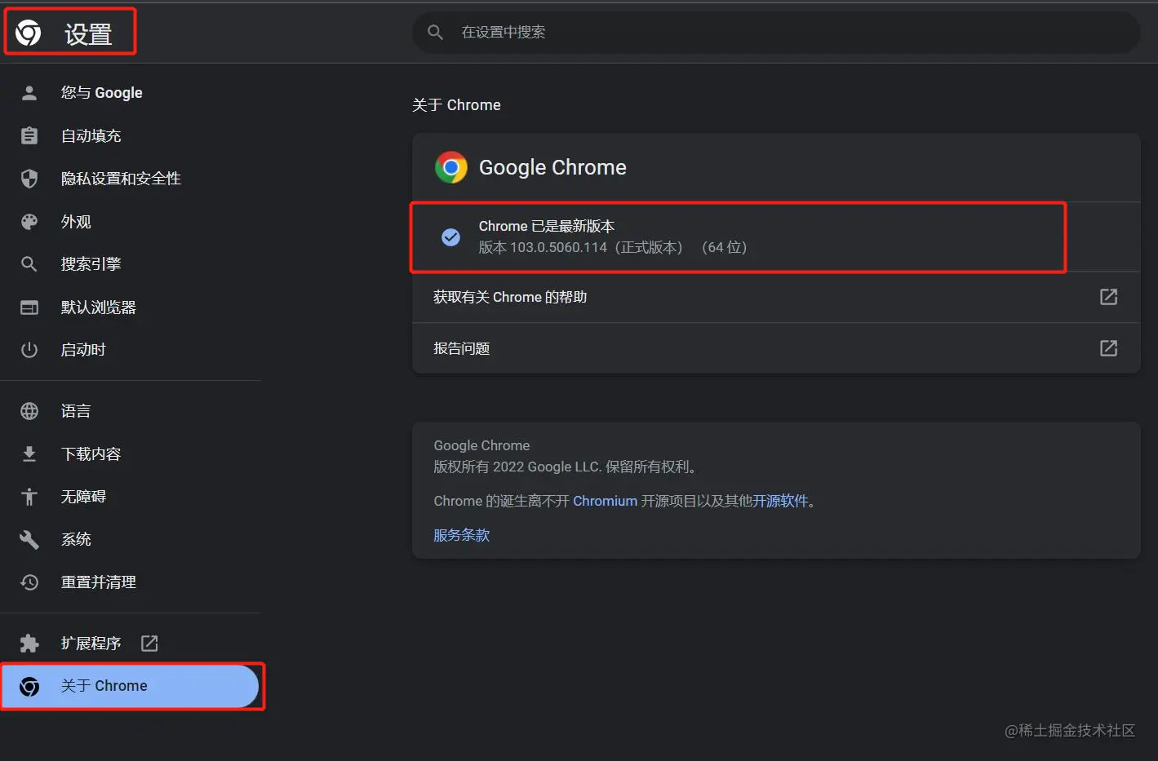The width and height of the screenshot is (1158, 761).
Task: Click the Chrome icon in 关于 Chrome item
Action: pyautogui.click(x=29, y=687)
